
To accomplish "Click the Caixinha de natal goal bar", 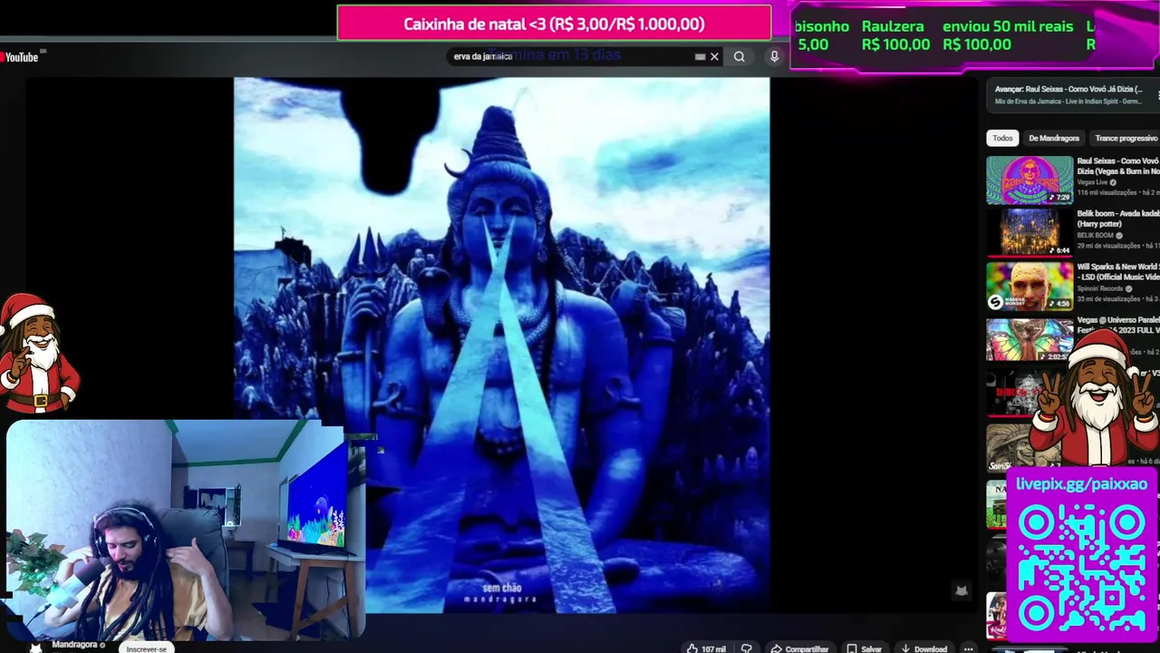I will (554, 24).
